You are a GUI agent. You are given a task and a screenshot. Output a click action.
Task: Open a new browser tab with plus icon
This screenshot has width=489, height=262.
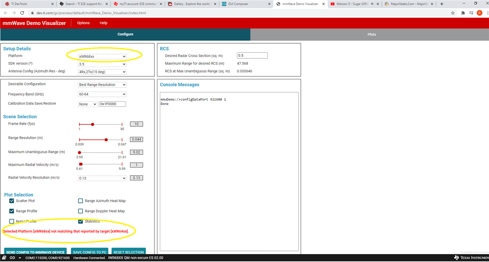442,4
